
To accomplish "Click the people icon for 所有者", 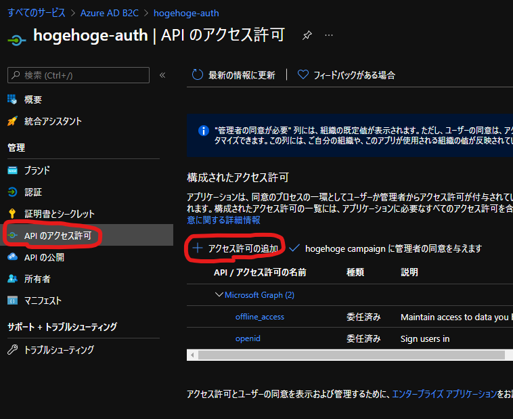I will [12, 279].
